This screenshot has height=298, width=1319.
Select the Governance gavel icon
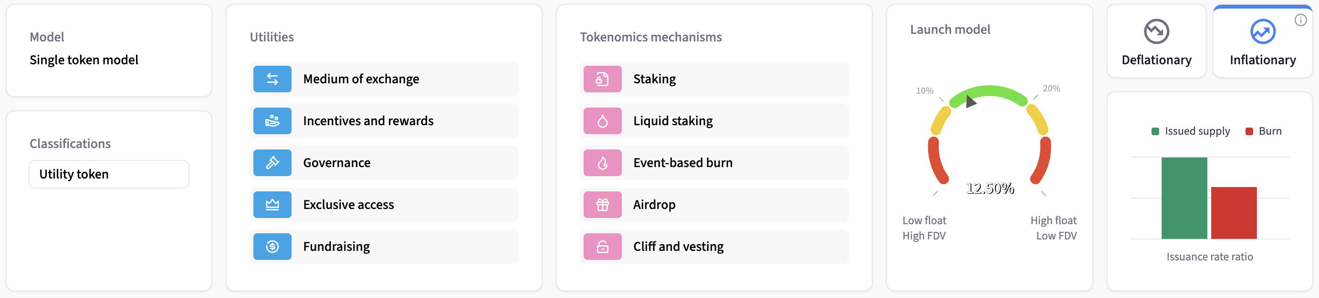point(272,162)
